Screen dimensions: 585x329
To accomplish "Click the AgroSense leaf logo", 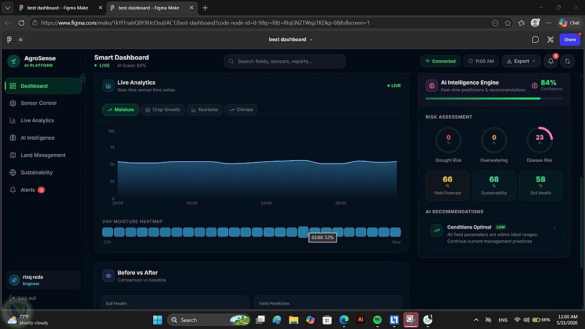I will [x=14, y=61].
